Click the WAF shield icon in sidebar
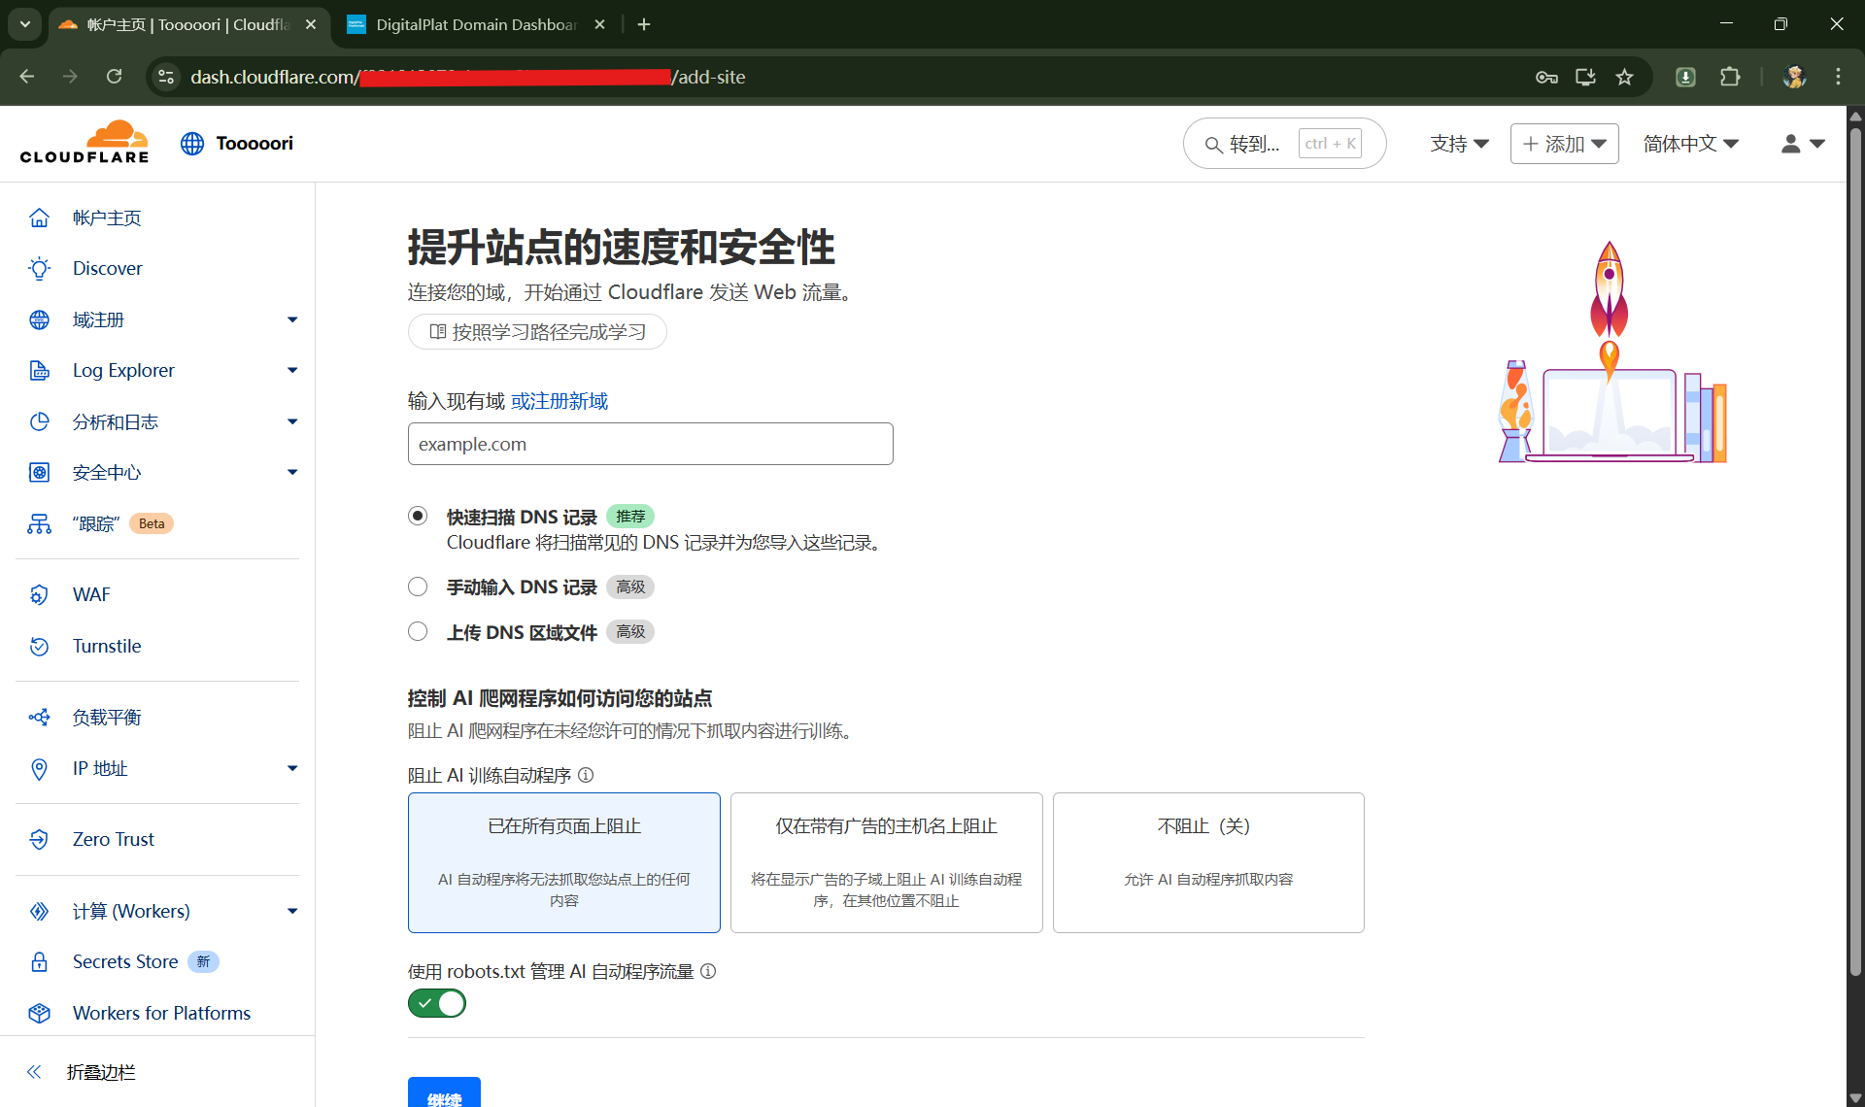This screenshot has width=1865, height=1107. 39,594
